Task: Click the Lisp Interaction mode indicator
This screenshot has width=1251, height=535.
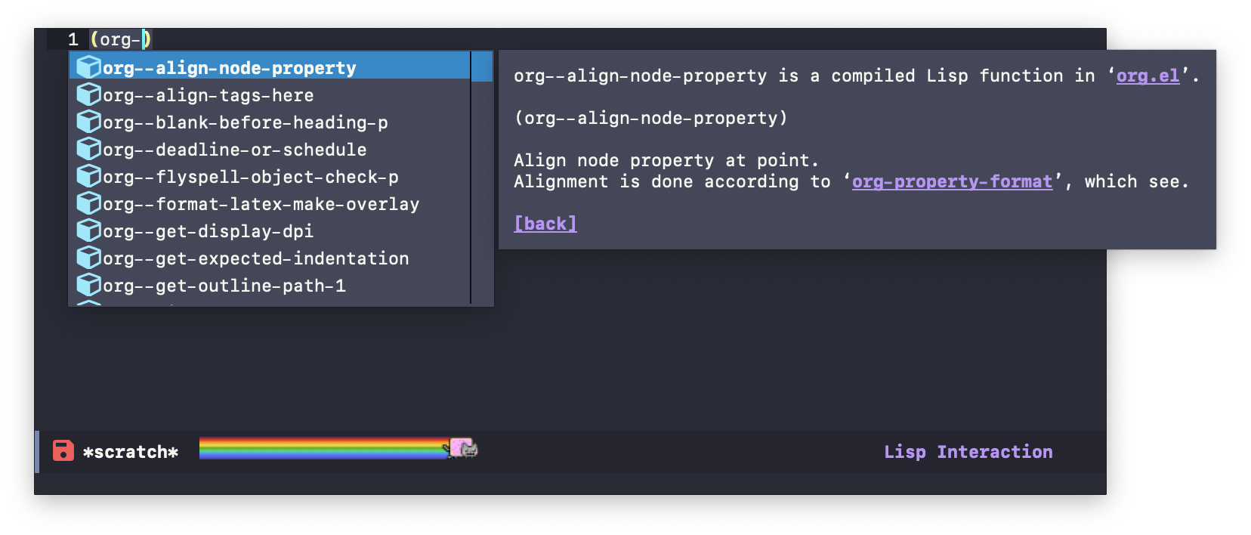Action: coord(968,452)
